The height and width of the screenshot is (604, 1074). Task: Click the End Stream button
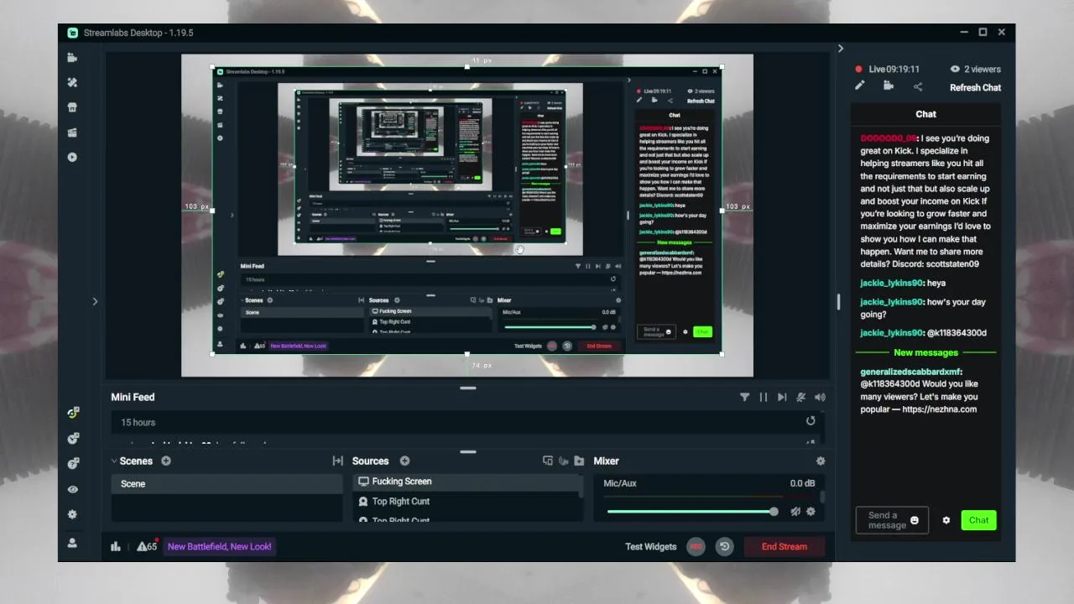point(785,546)
